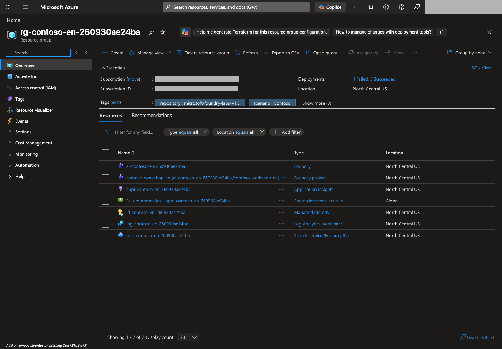Click the Assign tags toolbar item
502x349 pixels.
[x=364, y=53]
